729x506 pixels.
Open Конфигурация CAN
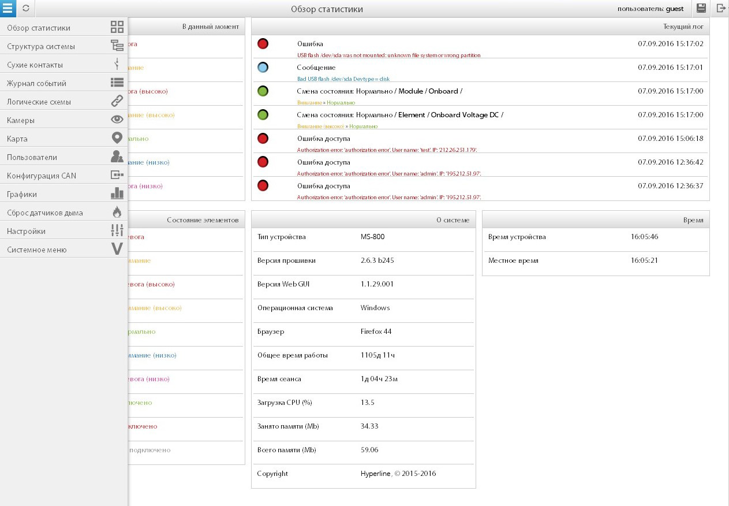pyautogui.click(x=63, y=175)
